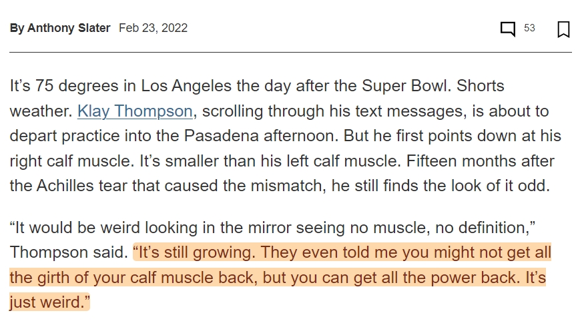578x327 pixels.
Task: Click the 53 comments count
Action: click(529, 28)
